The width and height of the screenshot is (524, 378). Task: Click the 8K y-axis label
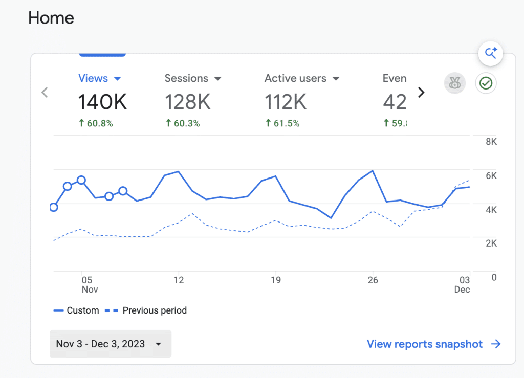pyautogui.click(x=491, y=142)
